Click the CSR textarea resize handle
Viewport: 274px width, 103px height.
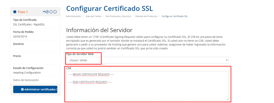(227, 99)
